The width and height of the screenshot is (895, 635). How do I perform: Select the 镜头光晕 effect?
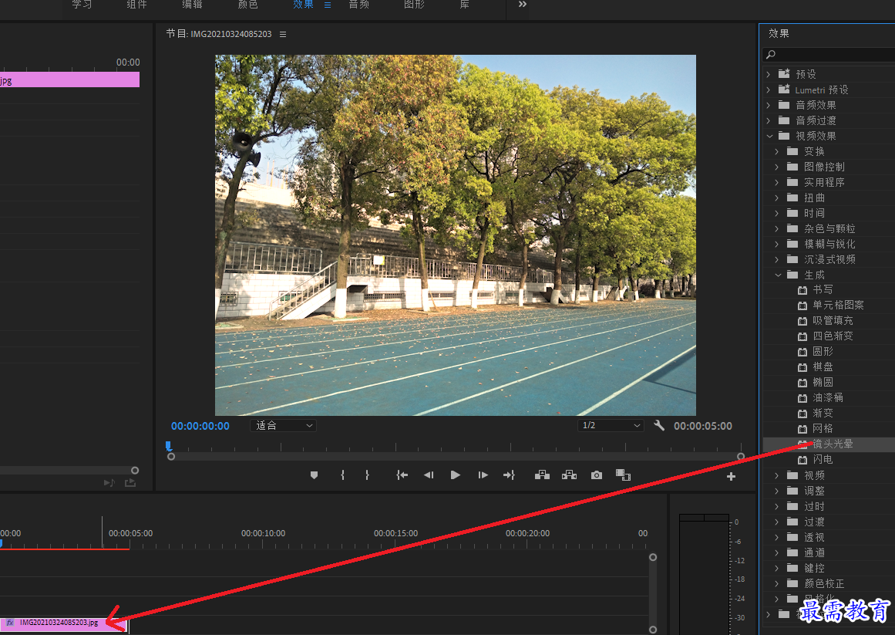(x=833, y=444)
